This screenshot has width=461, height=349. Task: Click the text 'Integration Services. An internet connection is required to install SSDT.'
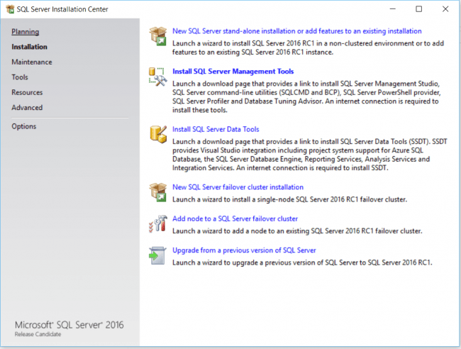280,168
